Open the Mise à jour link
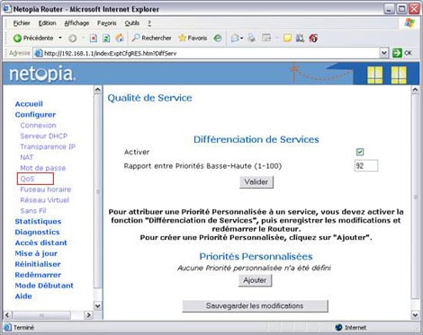This screenshot has width=423, height=335. tap(36, 253)
